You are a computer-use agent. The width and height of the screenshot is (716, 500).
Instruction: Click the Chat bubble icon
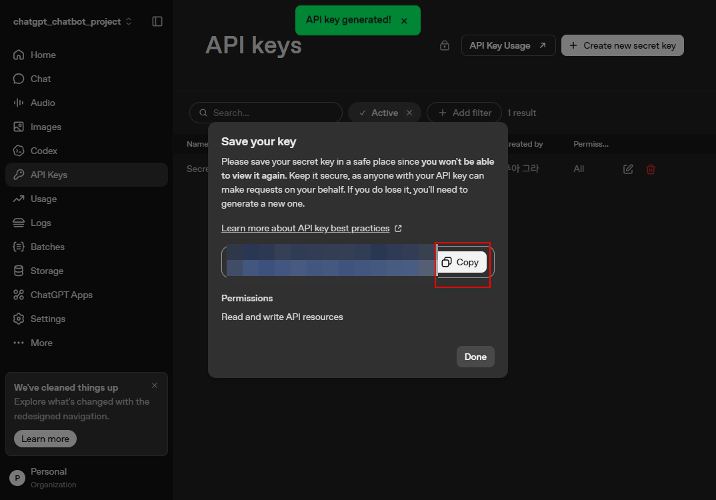coord(19,79)
